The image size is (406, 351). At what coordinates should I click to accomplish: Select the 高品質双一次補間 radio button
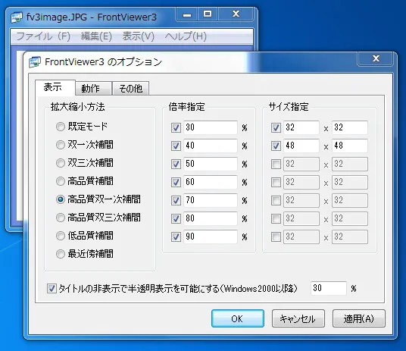point(61,199)
